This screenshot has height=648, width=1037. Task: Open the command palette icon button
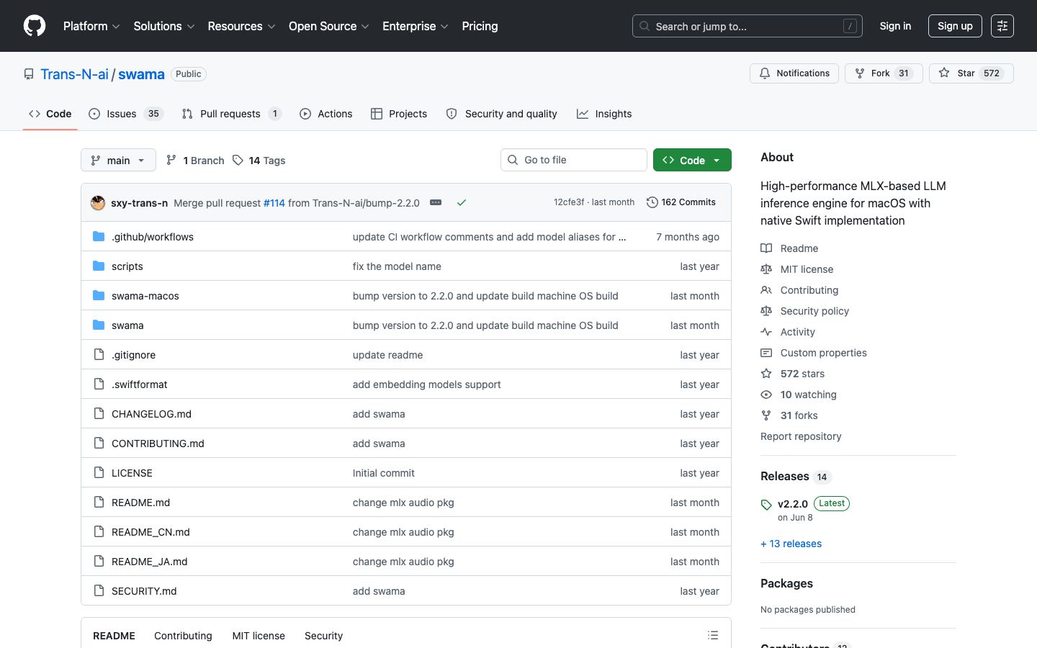(1002, 26)
